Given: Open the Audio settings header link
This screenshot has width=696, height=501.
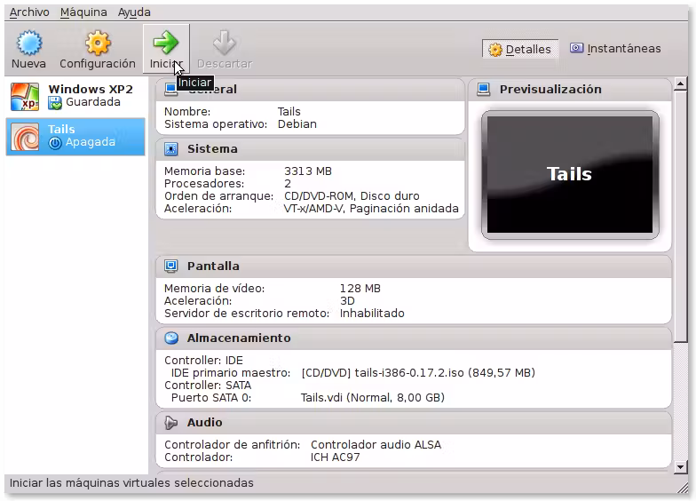Looking at the screenshot, I should point(204,423).
